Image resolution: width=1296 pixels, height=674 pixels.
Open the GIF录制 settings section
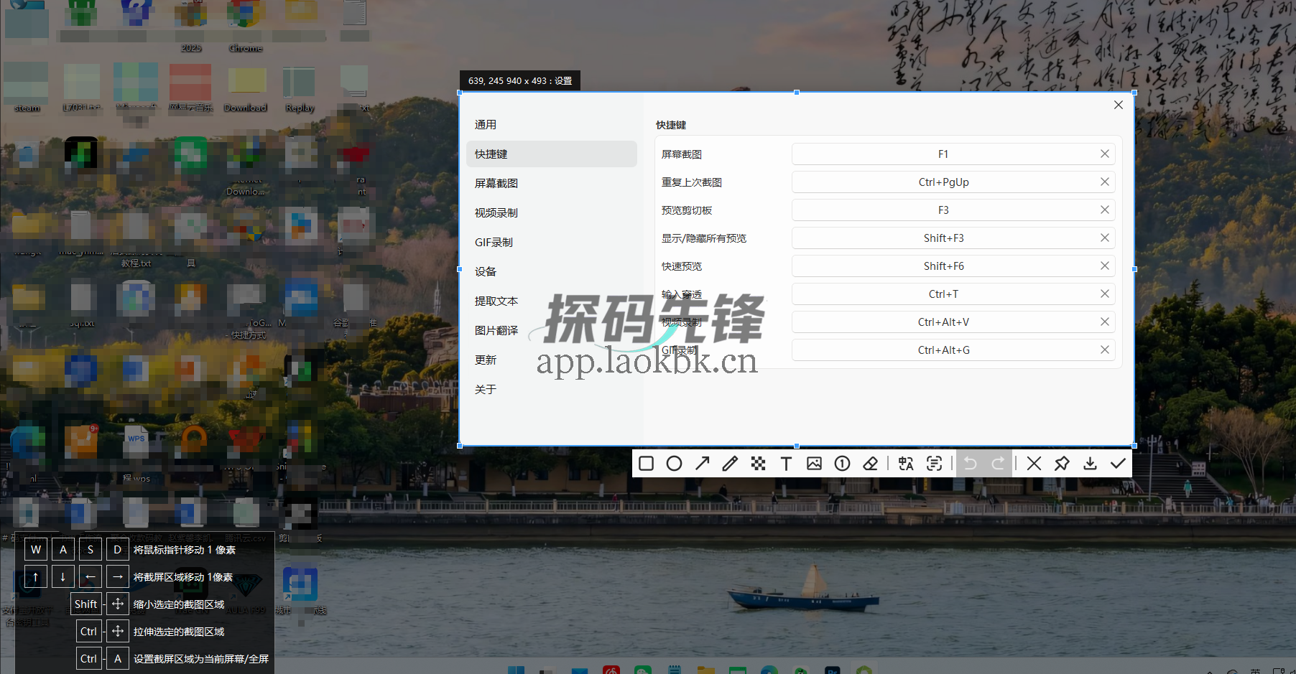[x=493, y=241]
